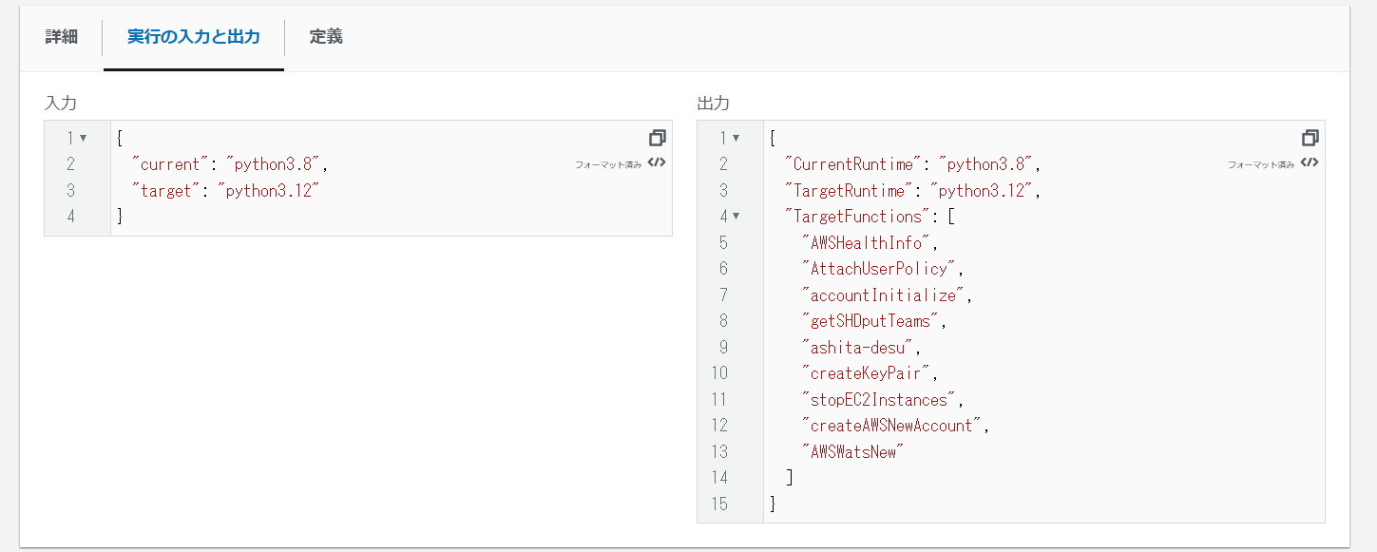Image resolution: width=1377 pixels, height=552 pixels.
Task: Click the "CurrentRuntime" key in output
Action: tap(853, 164)
